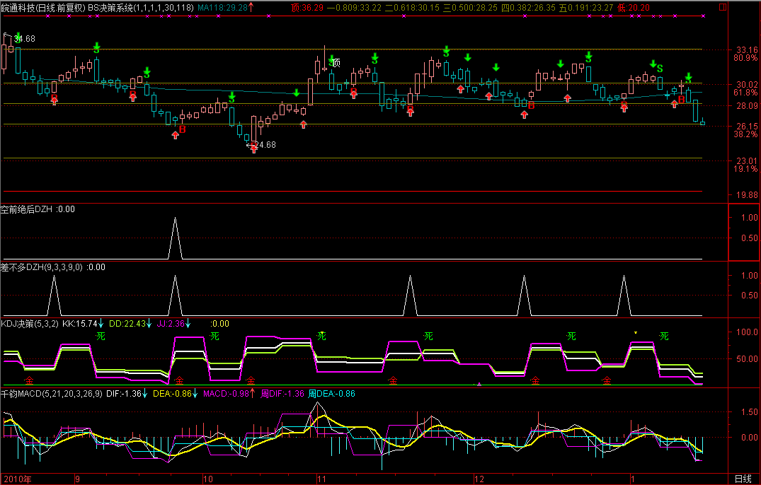Image resolution: width=761 pixels, height=485 pixels.
Task: Click the 24.68 low price label
Action: tap(266, 144)
